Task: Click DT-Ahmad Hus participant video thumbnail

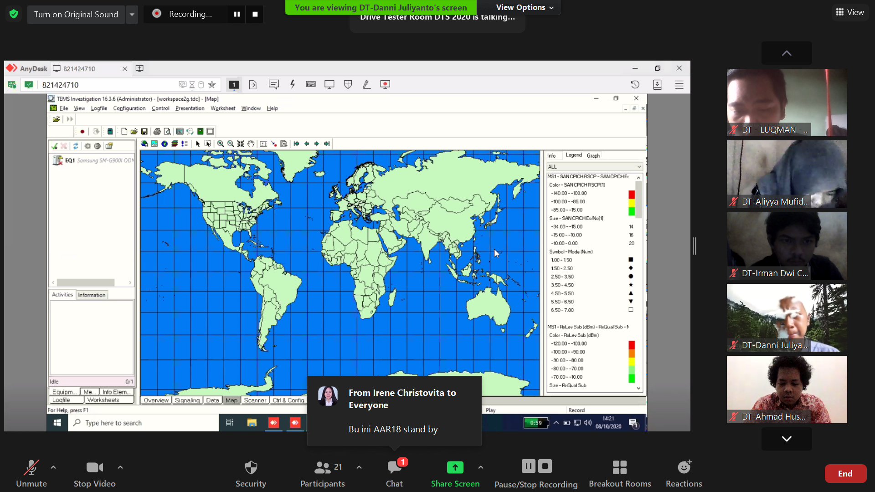Action: [x=787, y=389]
